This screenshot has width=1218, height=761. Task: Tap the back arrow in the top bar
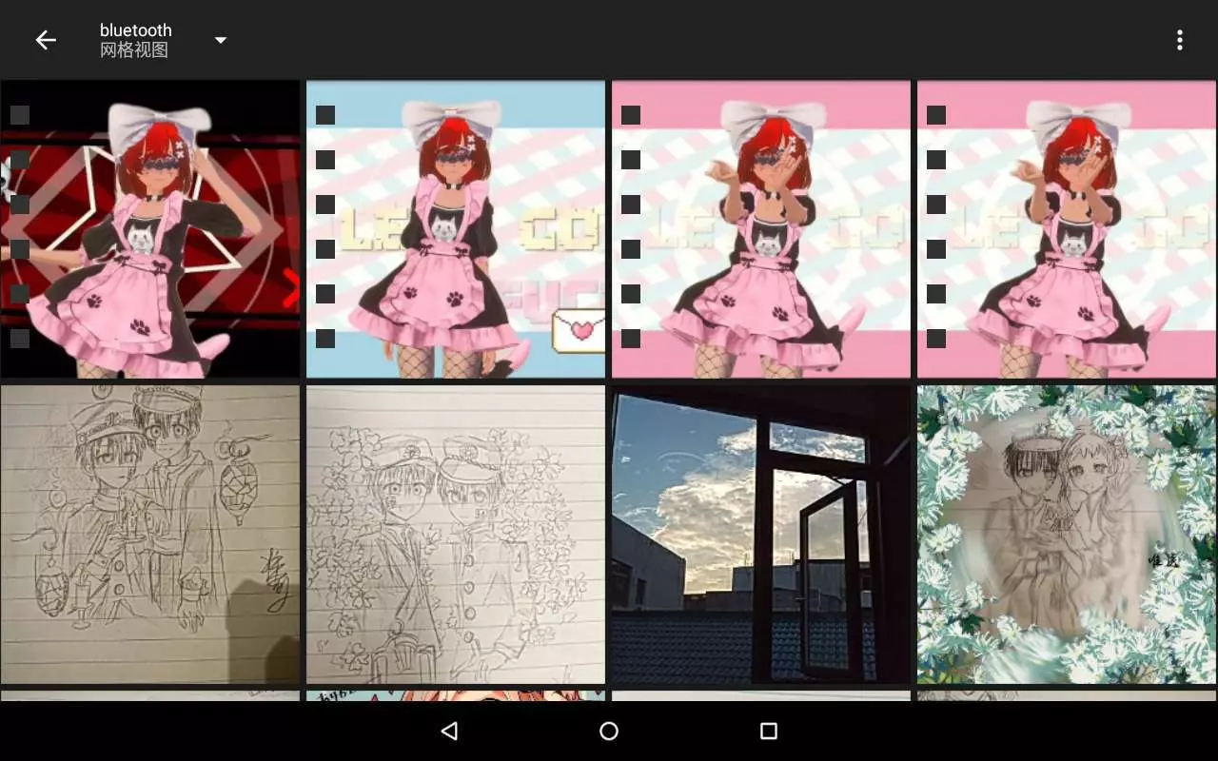coord(46,40)
